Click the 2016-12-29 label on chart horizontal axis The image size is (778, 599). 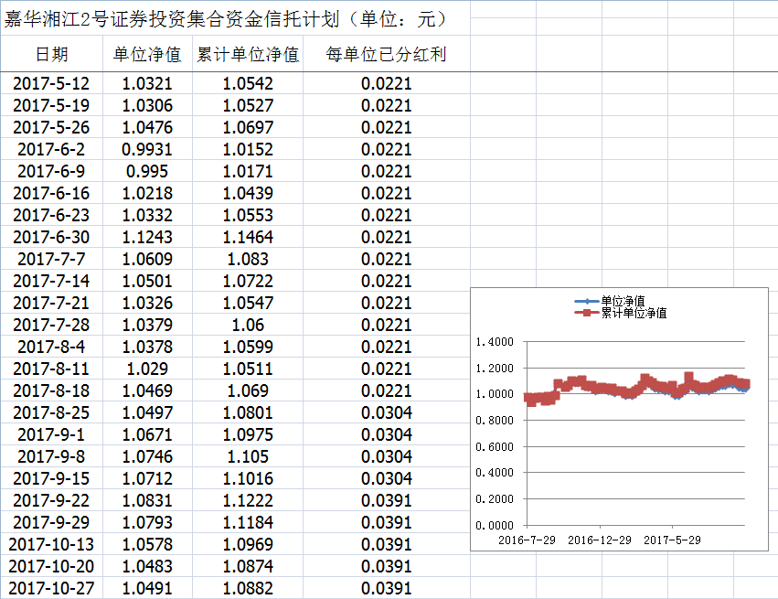point(599,540)
